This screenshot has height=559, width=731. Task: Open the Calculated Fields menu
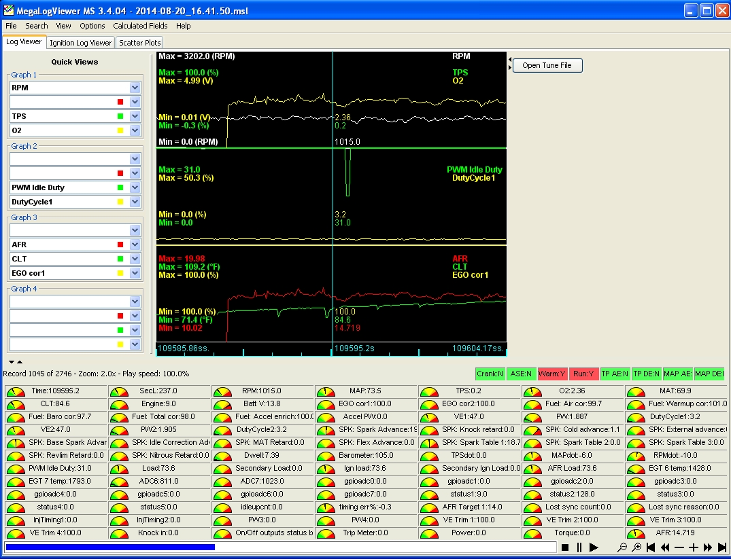tap(140, 26)
